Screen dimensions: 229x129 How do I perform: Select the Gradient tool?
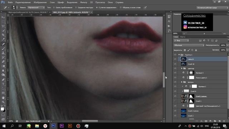3,66
